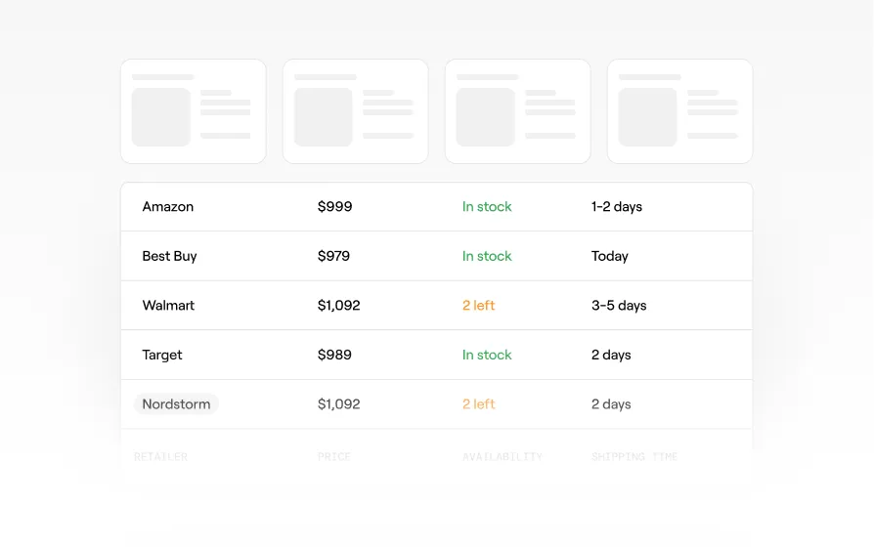The image size is (874, 547).
Task: Select the Target retailer name
Action: [x=162, y=355]
